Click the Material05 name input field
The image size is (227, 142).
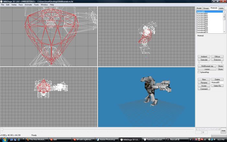click(217, 82)
